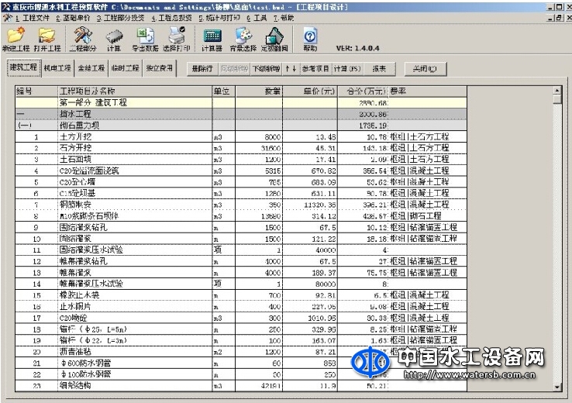The width and height of the screenshot is (572, 403).
Task: Open a project with 打开工程 icon
Action: [x=47, y=40]
